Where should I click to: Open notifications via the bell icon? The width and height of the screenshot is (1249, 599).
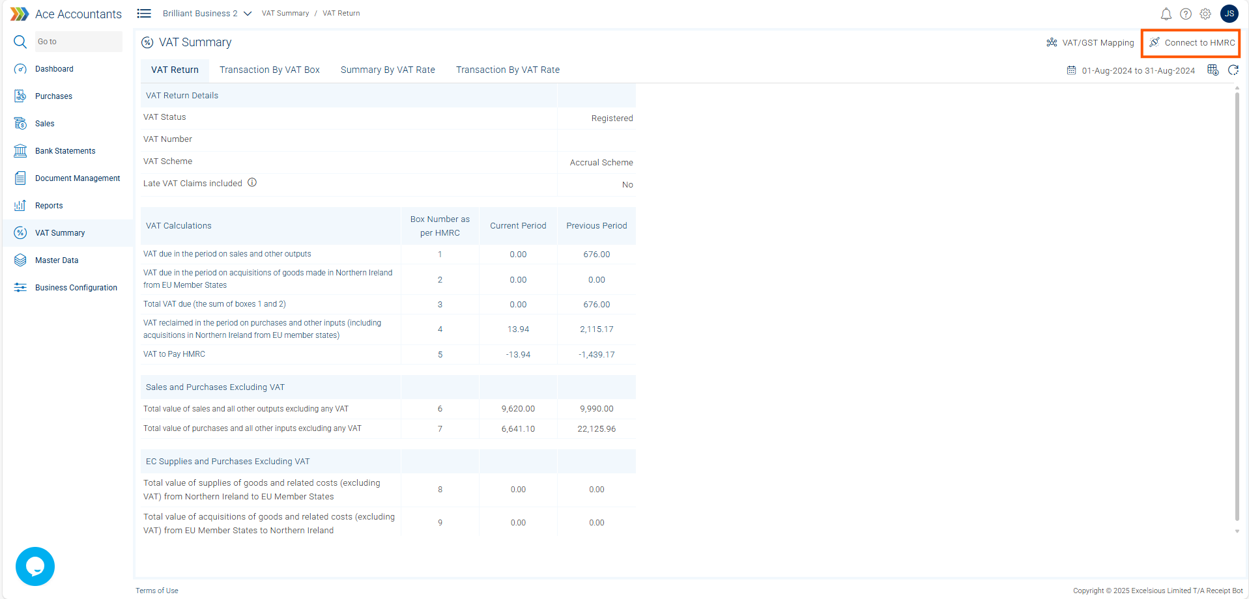pyautogui.click(x=1166, y=13)
